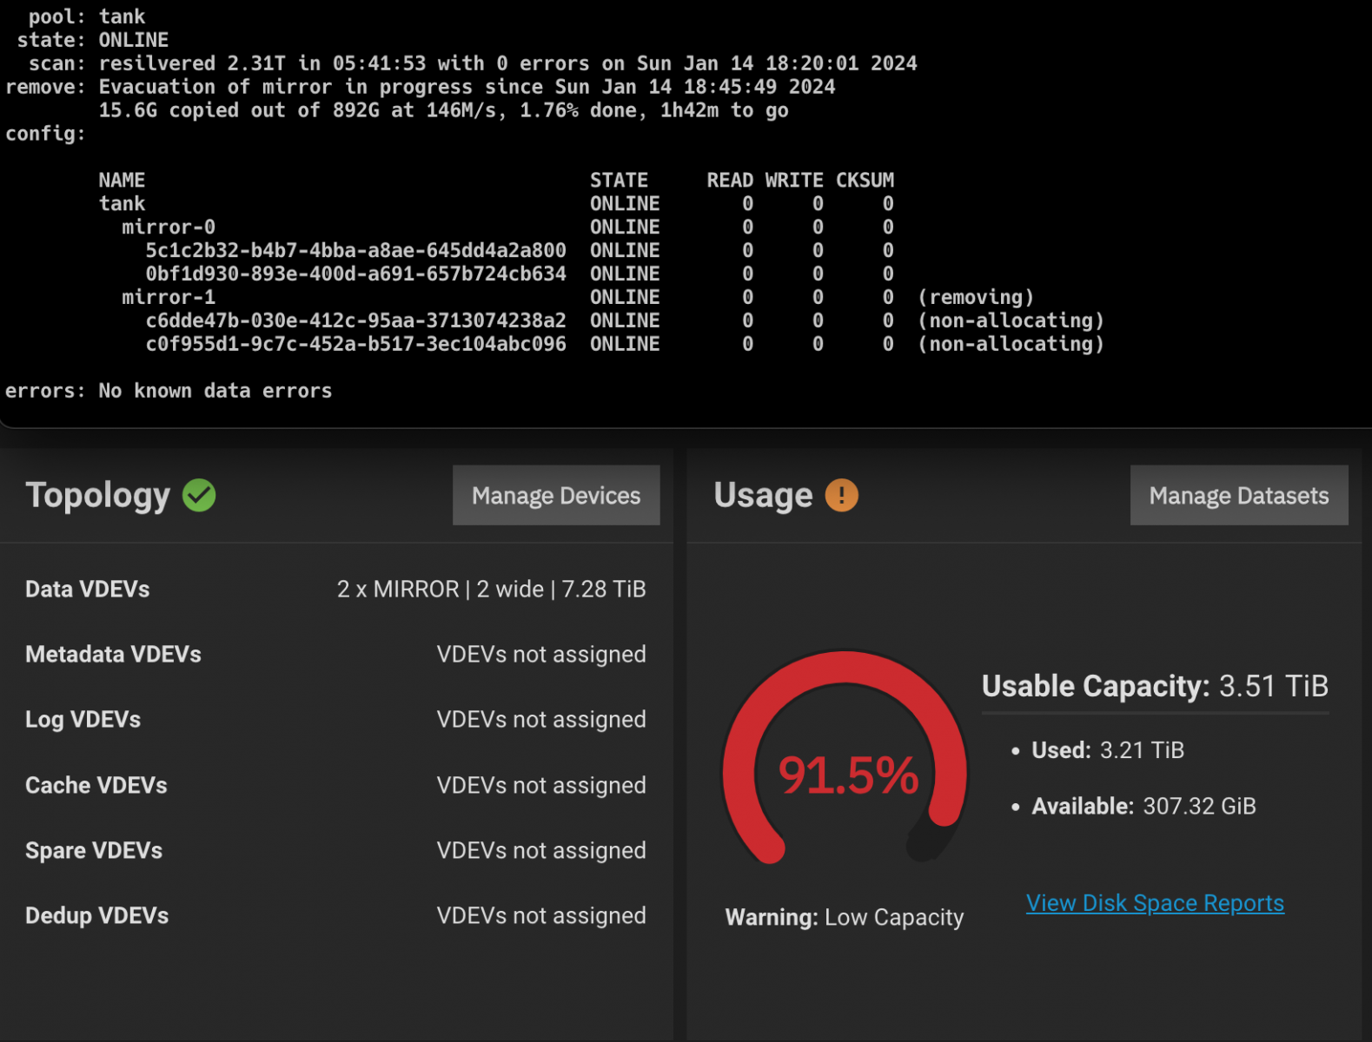Open Manage Devices

pyautogui.click(x=556, y=495)
